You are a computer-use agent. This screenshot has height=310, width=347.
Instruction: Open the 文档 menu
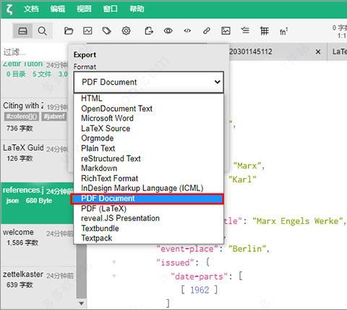pos(31,9)
